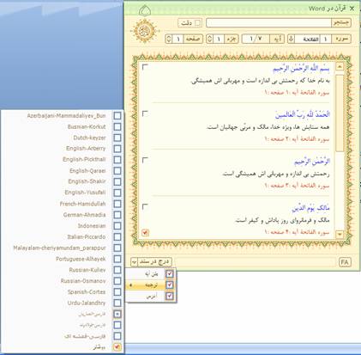Click the درج در سند insert button
361x355 pixels.
(154, 261)
